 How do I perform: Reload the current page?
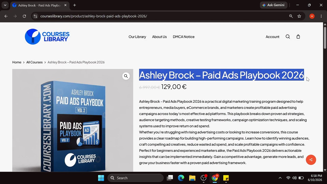click(24, 16)
